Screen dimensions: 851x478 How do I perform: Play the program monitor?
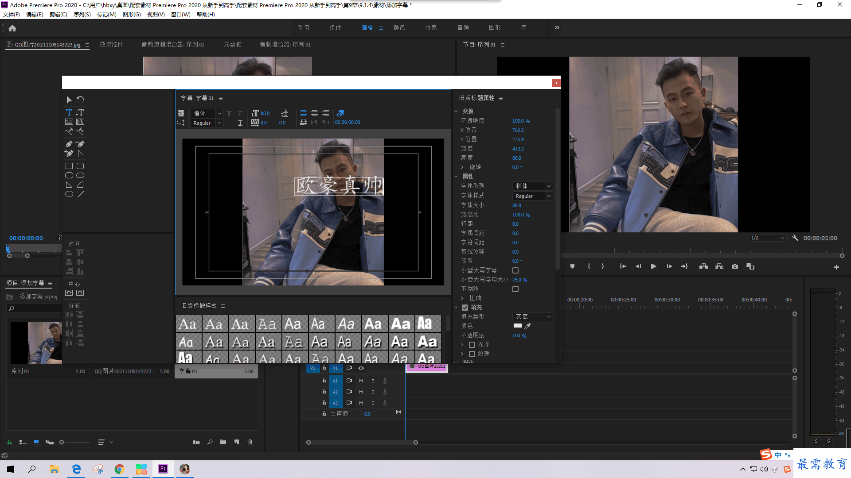tap(653, 266)
